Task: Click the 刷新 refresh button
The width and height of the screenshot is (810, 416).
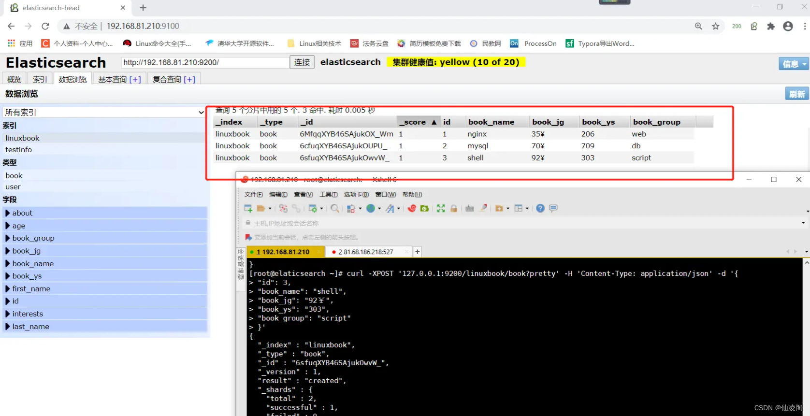Action: point(796,94)
